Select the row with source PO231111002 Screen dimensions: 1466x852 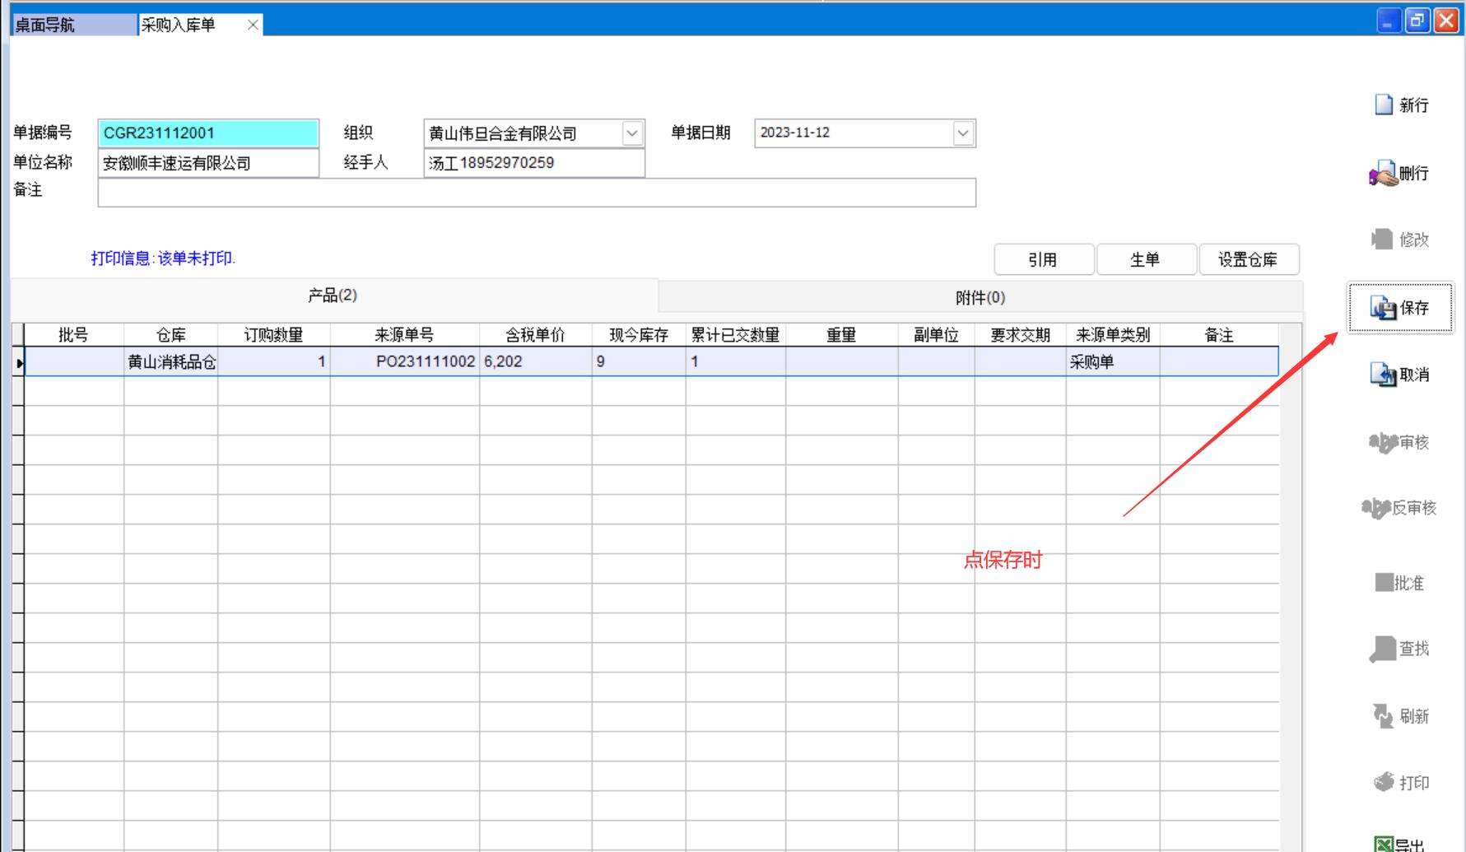[425, 362]
